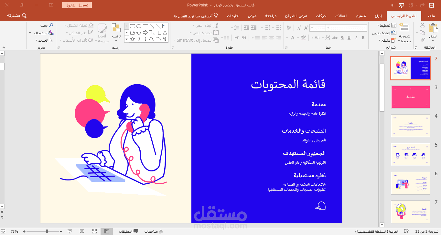Screen dimensions: 441x235
Task: Click the Sign in (تسجيل الدخول) button
Action: (x=77, y=5)
